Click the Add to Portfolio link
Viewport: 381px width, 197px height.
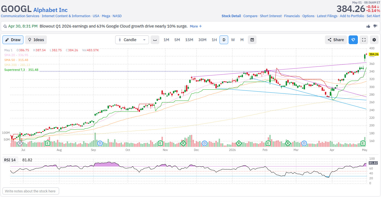pyautogui.click(x=352, y=16)
